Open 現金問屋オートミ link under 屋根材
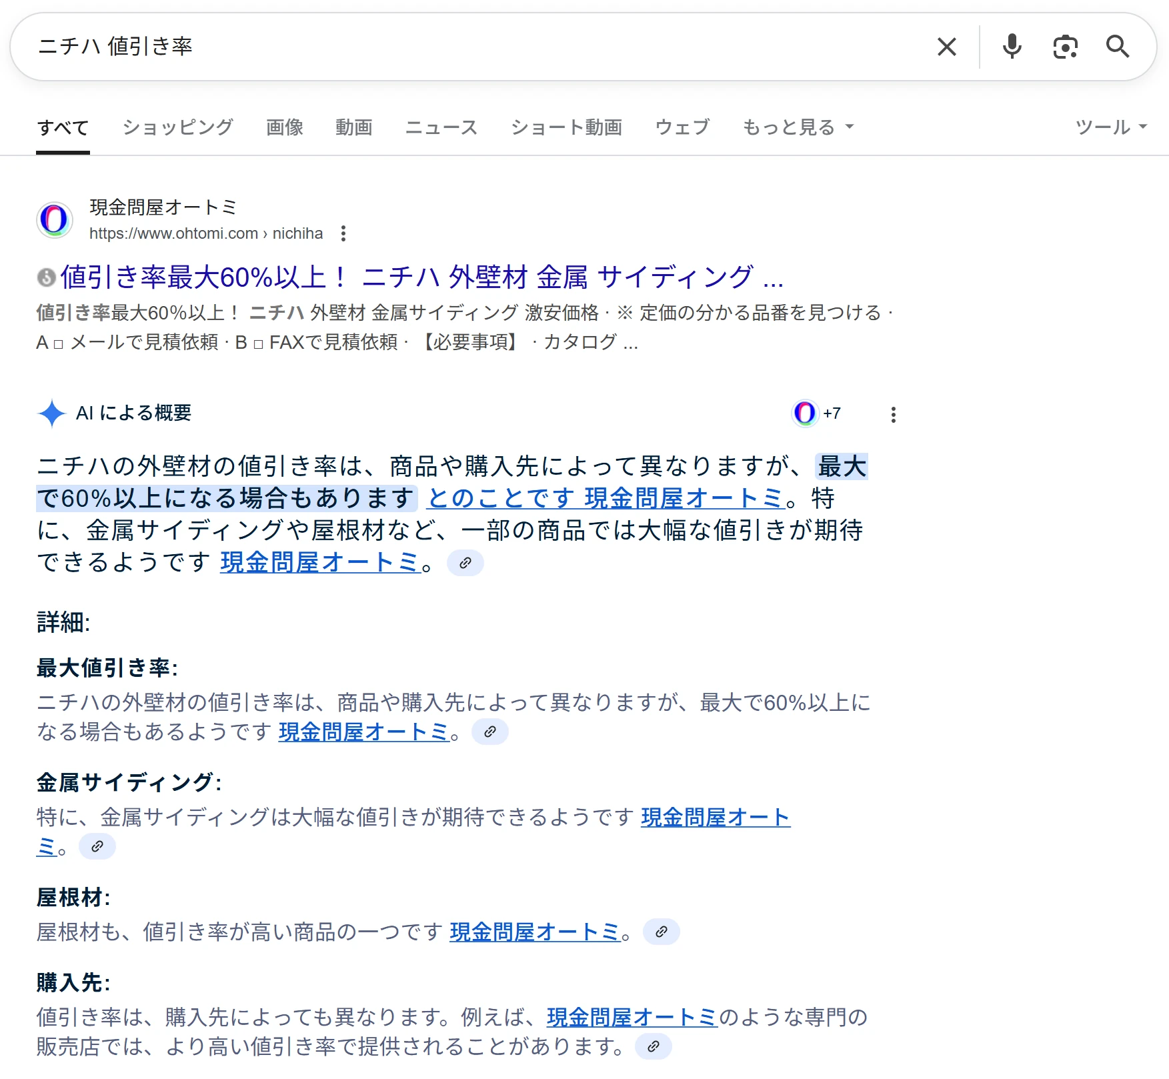Screen dimensions: 1169x1079 (535, 932)
